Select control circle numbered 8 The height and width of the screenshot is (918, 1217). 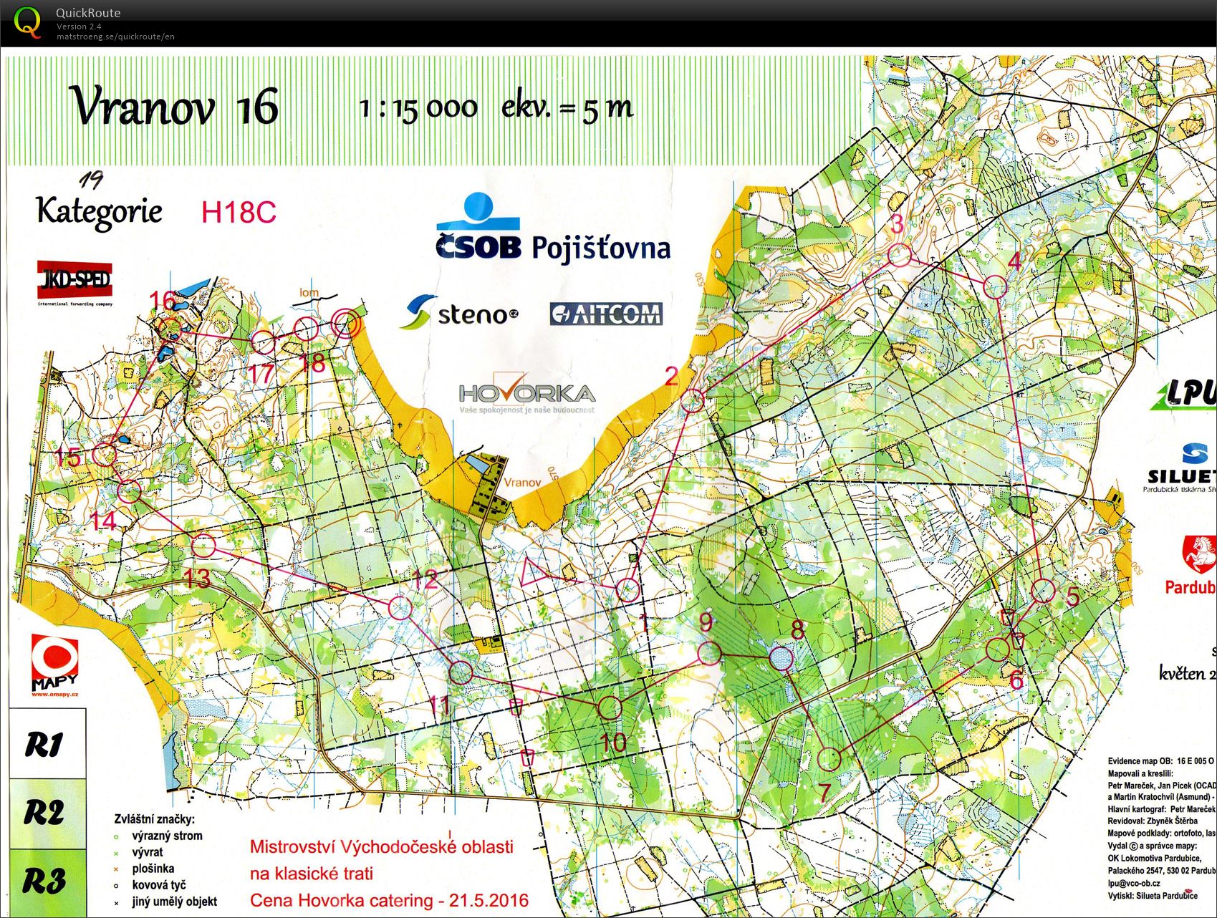[781, 658]
